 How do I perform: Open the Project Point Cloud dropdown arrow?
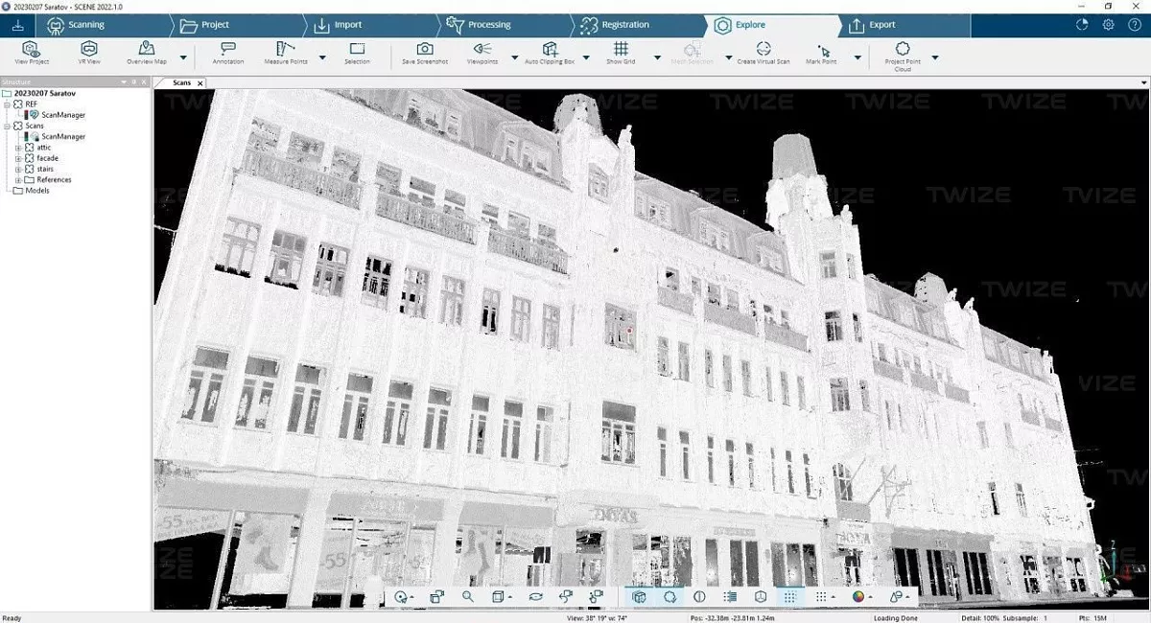(x=935, y=58)
